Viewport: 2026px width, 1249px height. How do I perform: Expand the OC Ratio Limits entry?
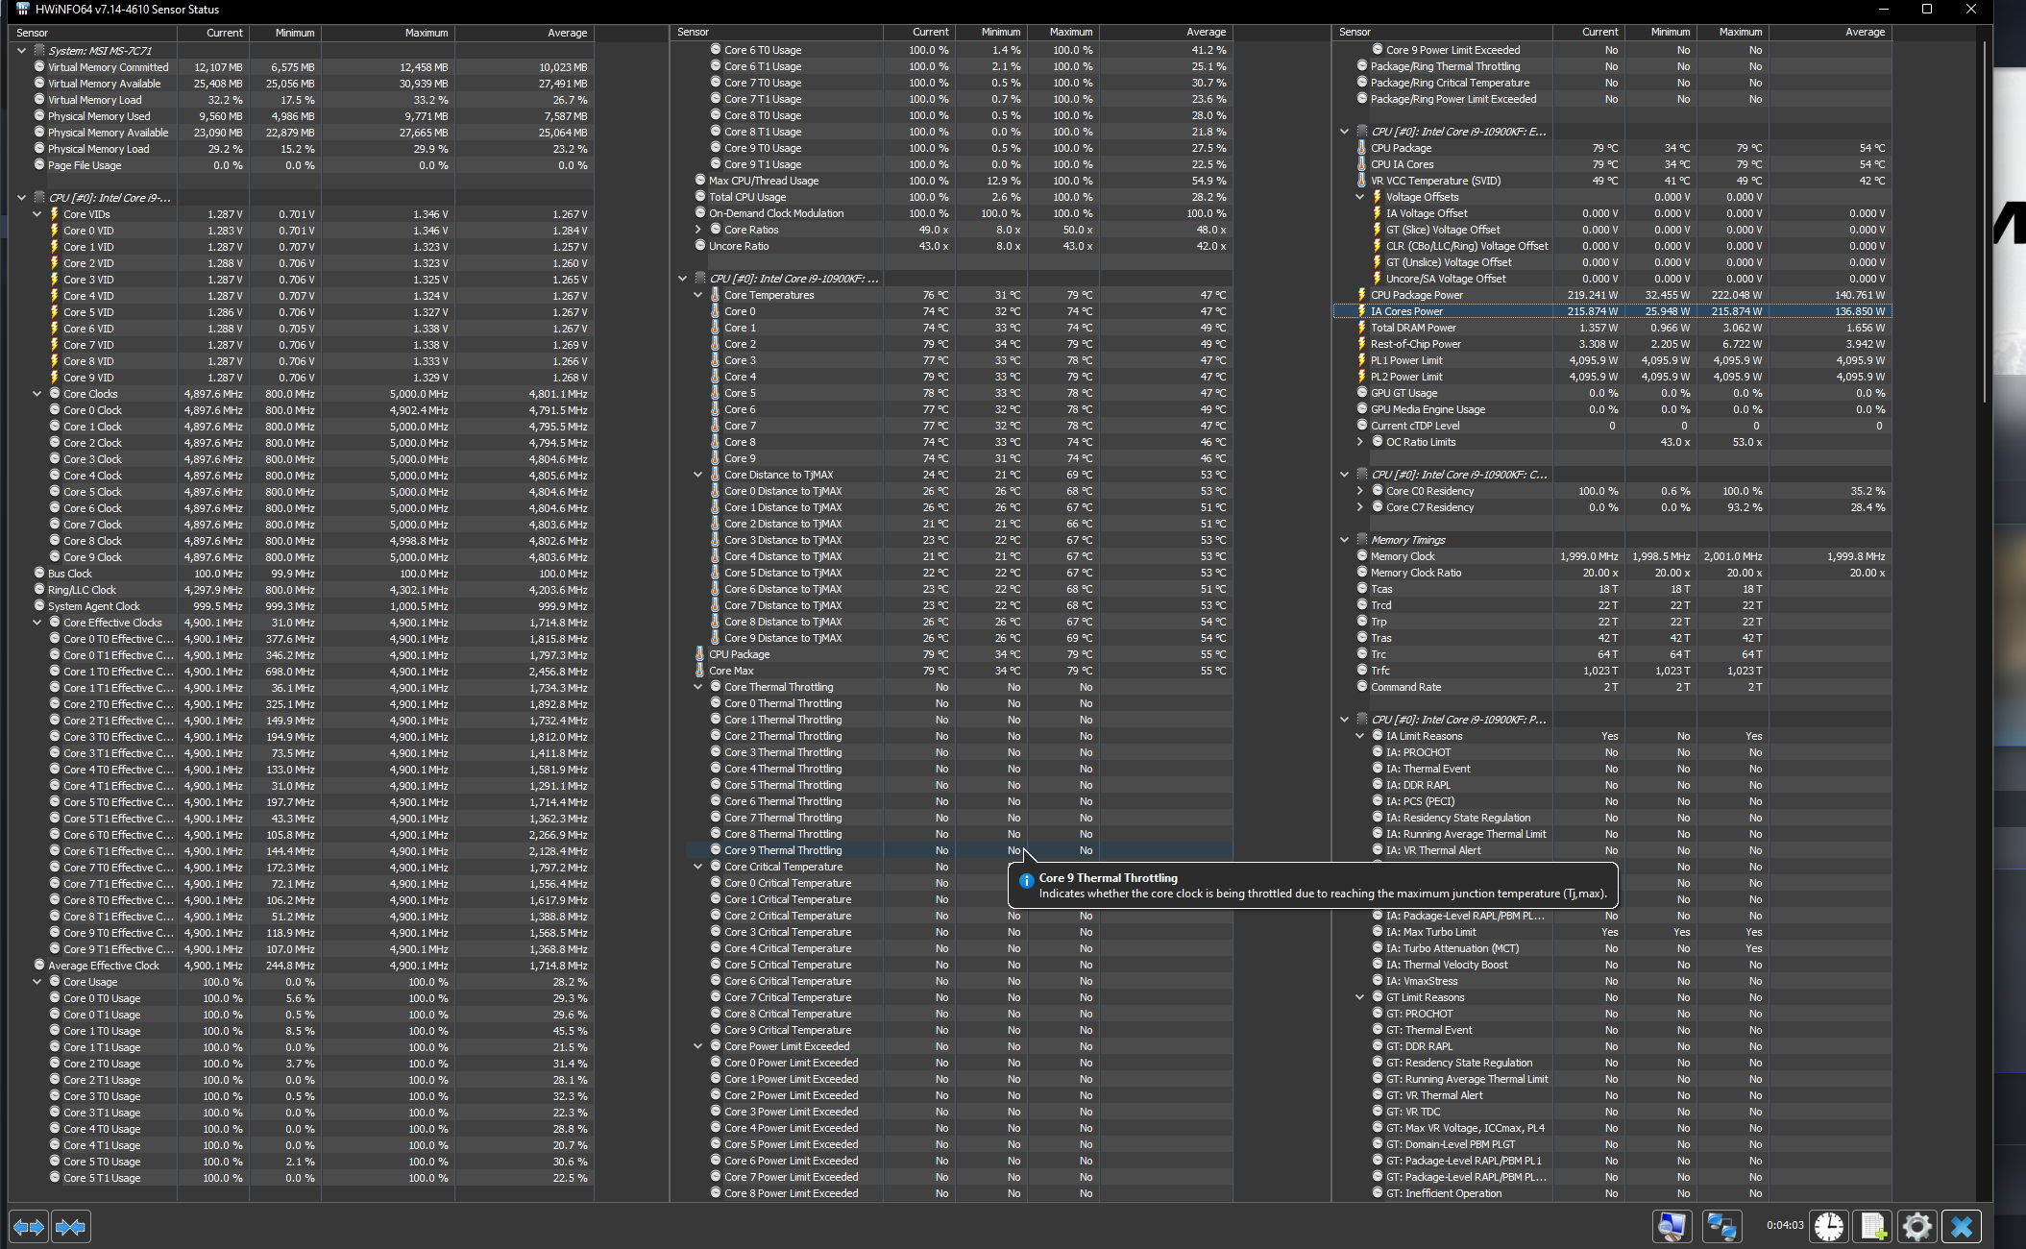1360,442
